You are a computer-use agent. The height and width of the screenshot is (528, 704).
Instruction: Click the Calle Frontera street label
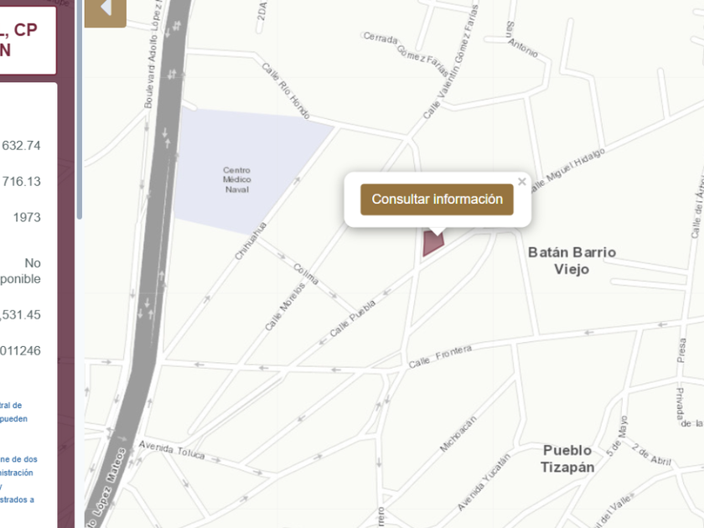(x=440, y=356)
